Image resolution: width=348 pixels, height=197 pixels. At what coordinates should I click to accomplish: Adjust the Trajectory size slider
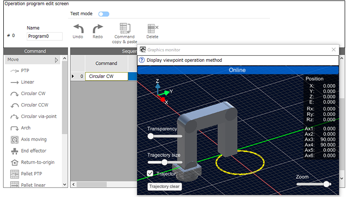click(164, 162)
